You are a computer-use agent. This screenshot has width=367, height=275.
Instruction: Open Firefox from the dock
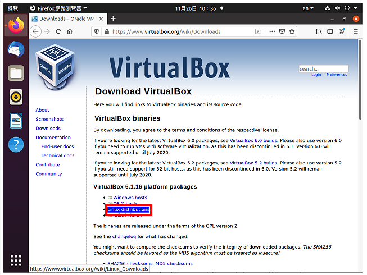click(16, 25)
